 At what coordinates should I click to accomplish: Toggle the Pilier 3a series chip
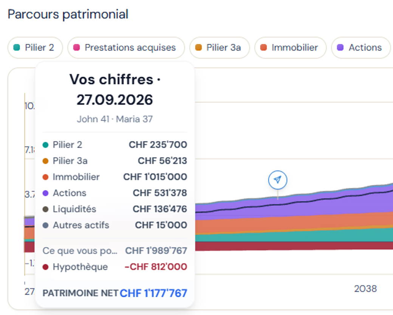[x=220, y=48]
